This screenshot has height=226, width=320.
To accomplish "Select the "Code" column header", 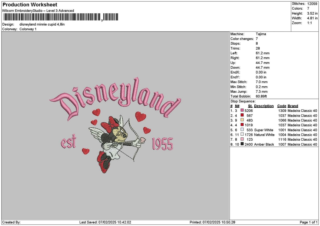I will [x=282, y=106].
